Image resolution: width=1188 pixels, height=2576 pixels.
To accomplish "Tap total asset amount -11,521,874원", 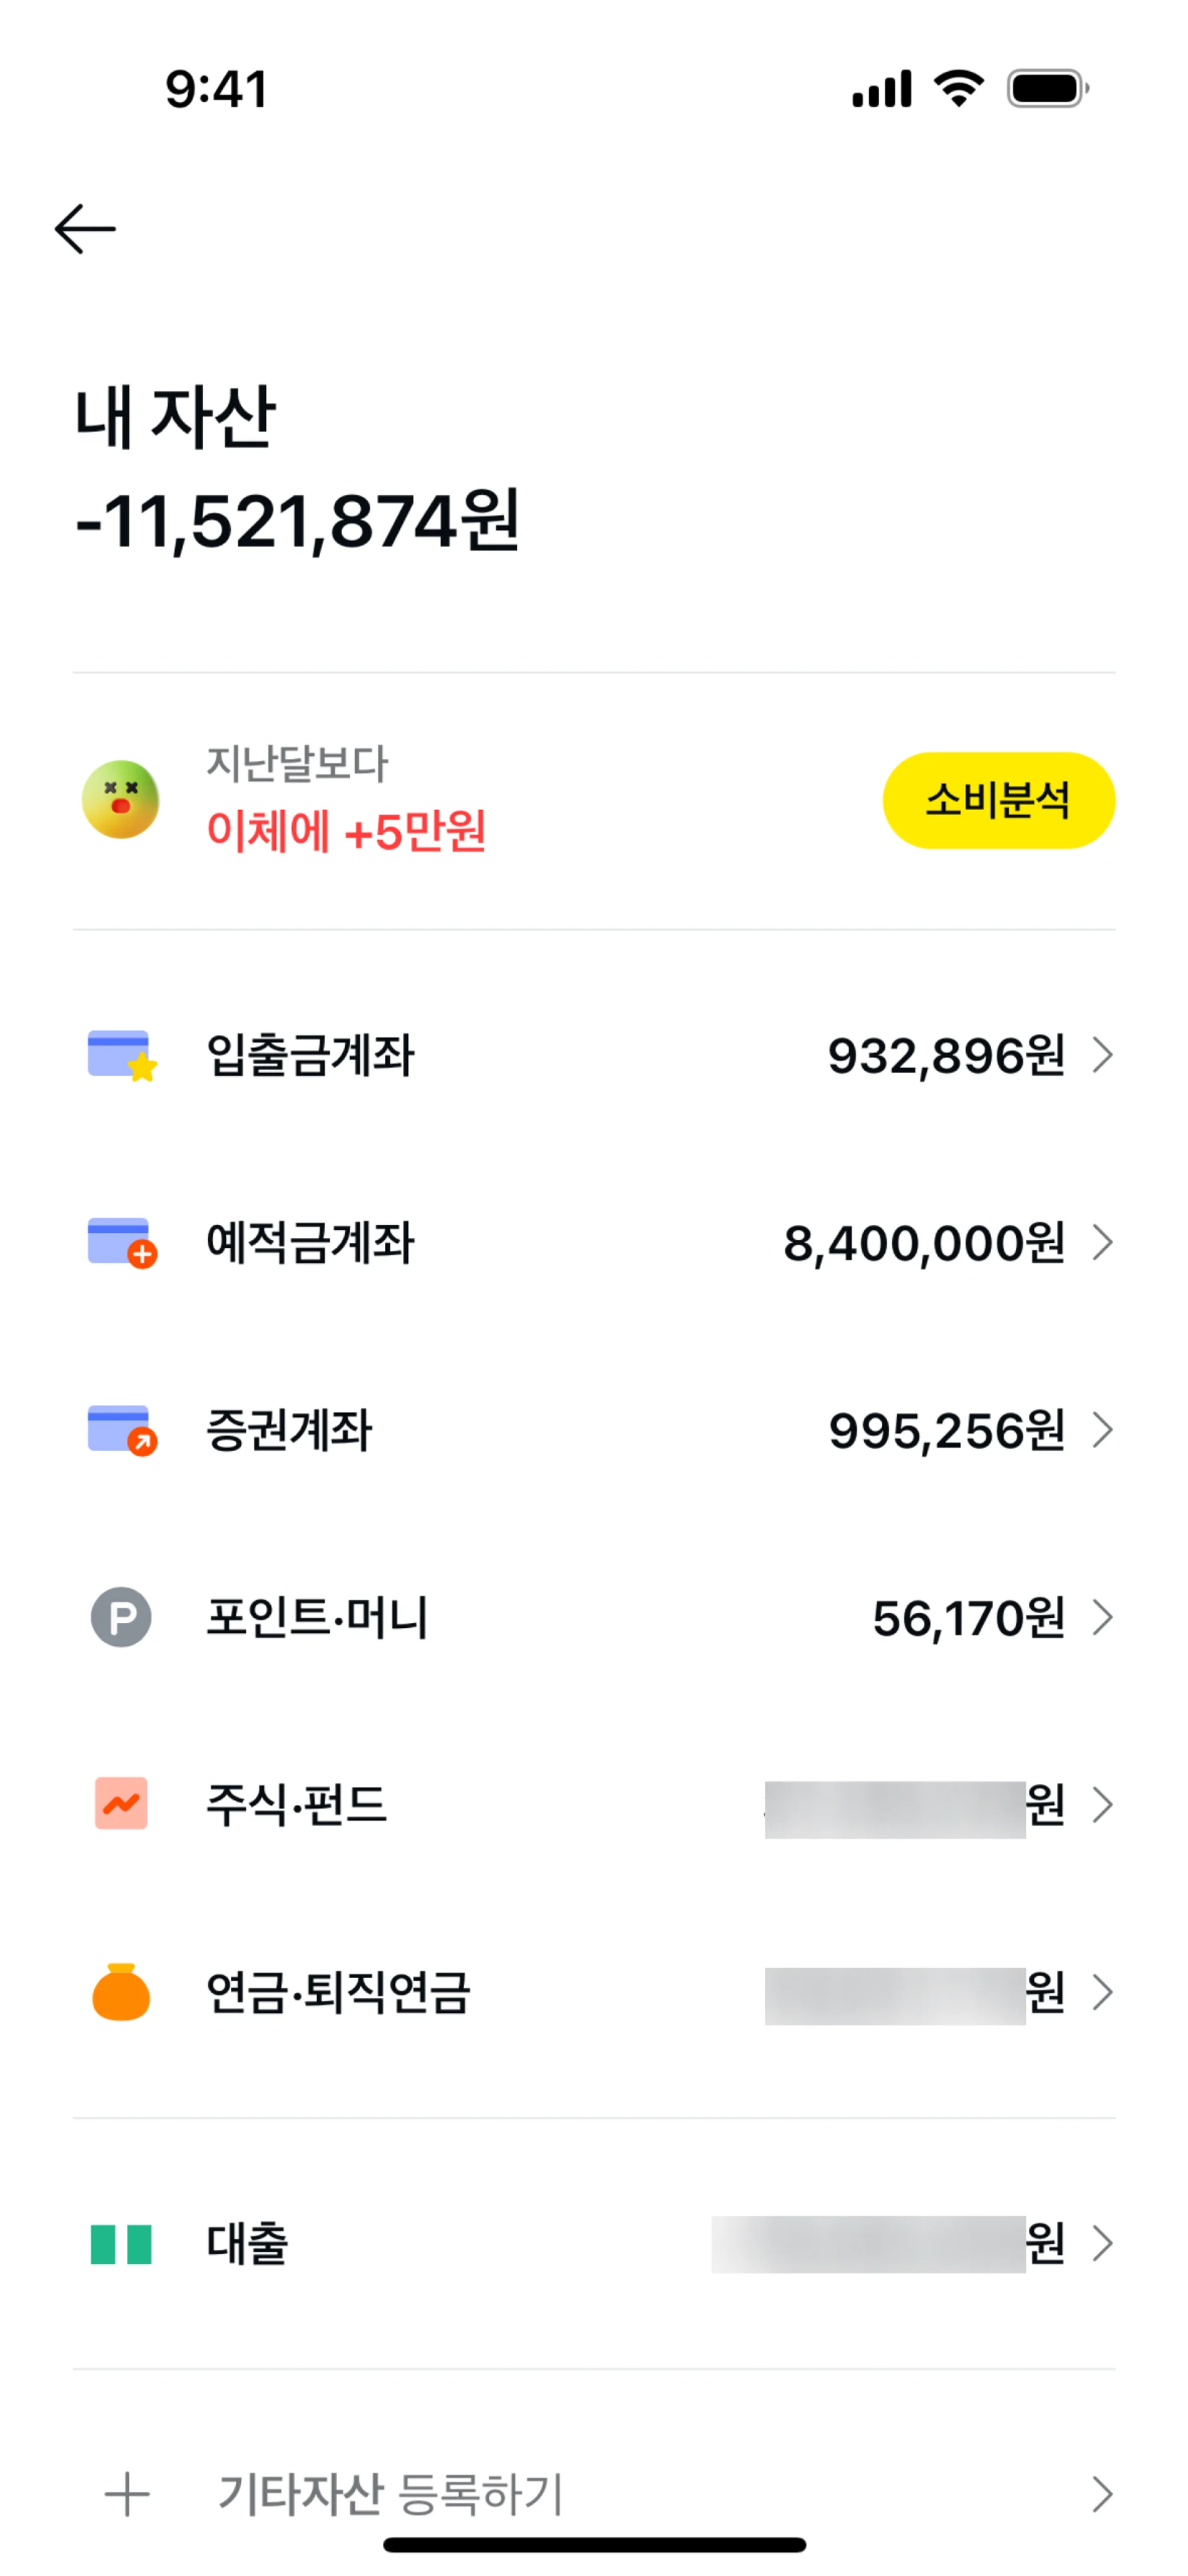I will (x=297, y=521).
